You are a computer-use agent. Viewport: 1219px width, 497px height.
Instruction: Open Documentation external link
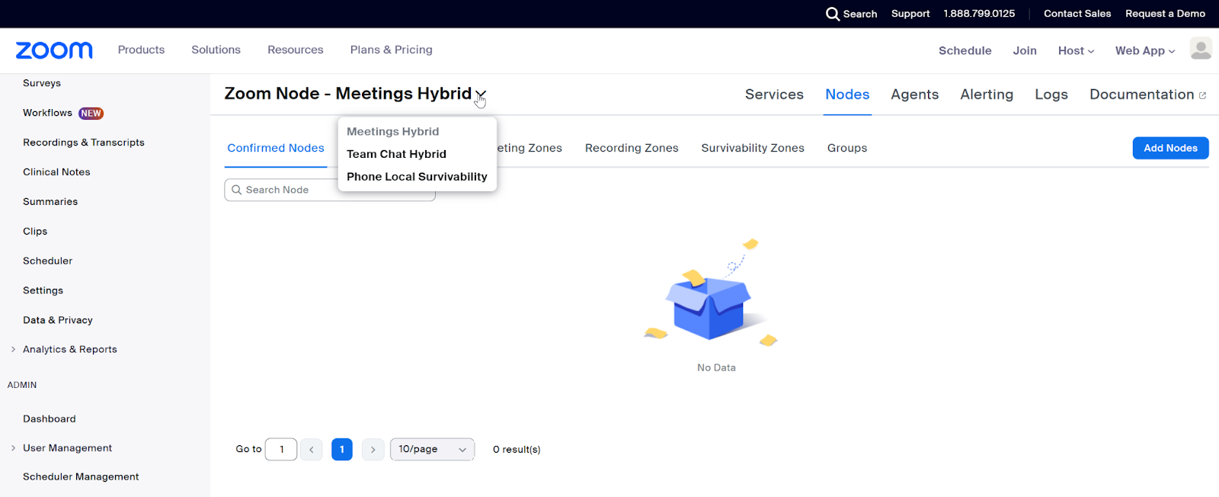point(1147,95)
